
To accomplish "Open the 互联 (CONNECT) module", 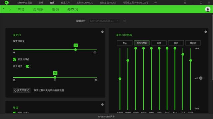I will point(85,3).
